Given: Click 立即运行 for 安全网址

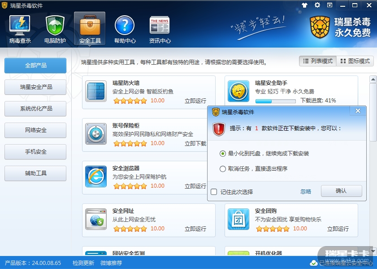Looking at the screenshot, I should click(195, 229).
